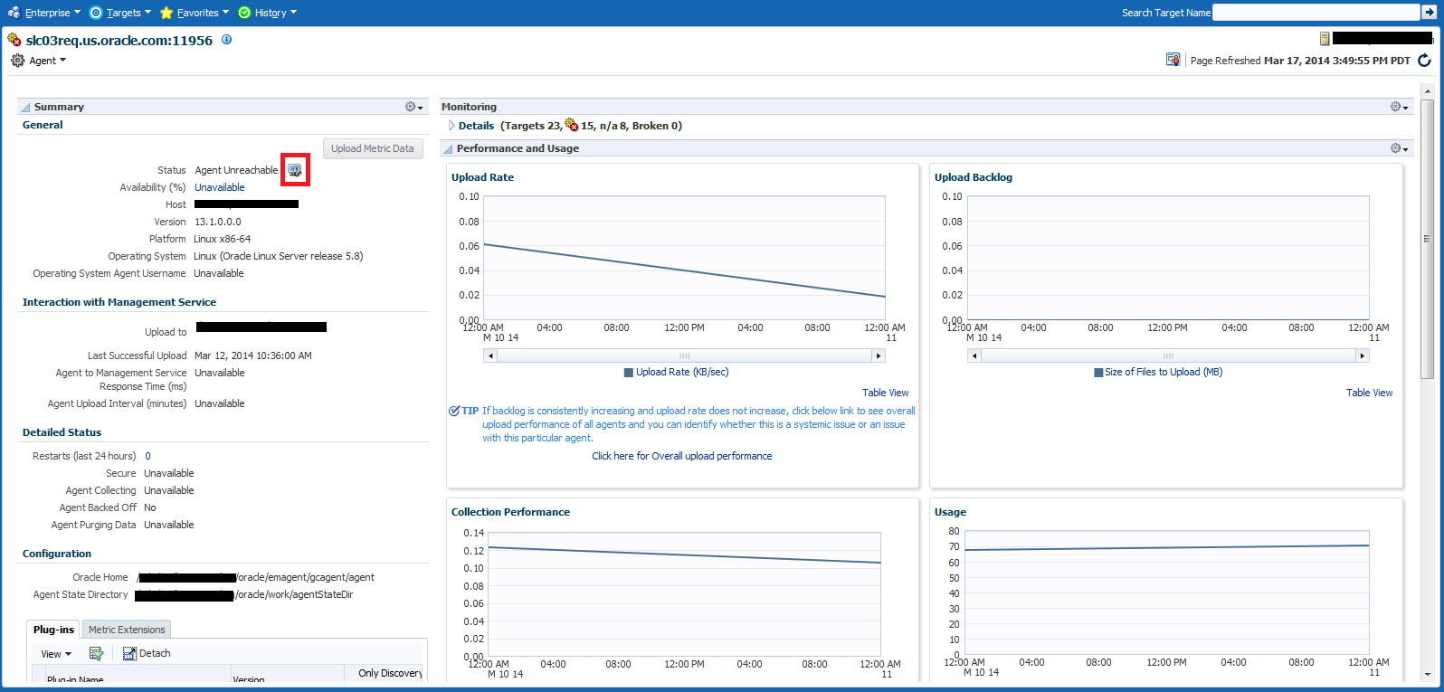
Task: Click the Upload Metric Data button
Action: [373, 148]
